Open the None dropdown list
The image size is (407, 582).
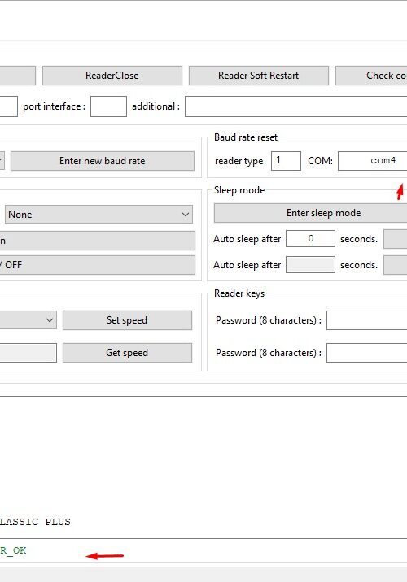98,214
